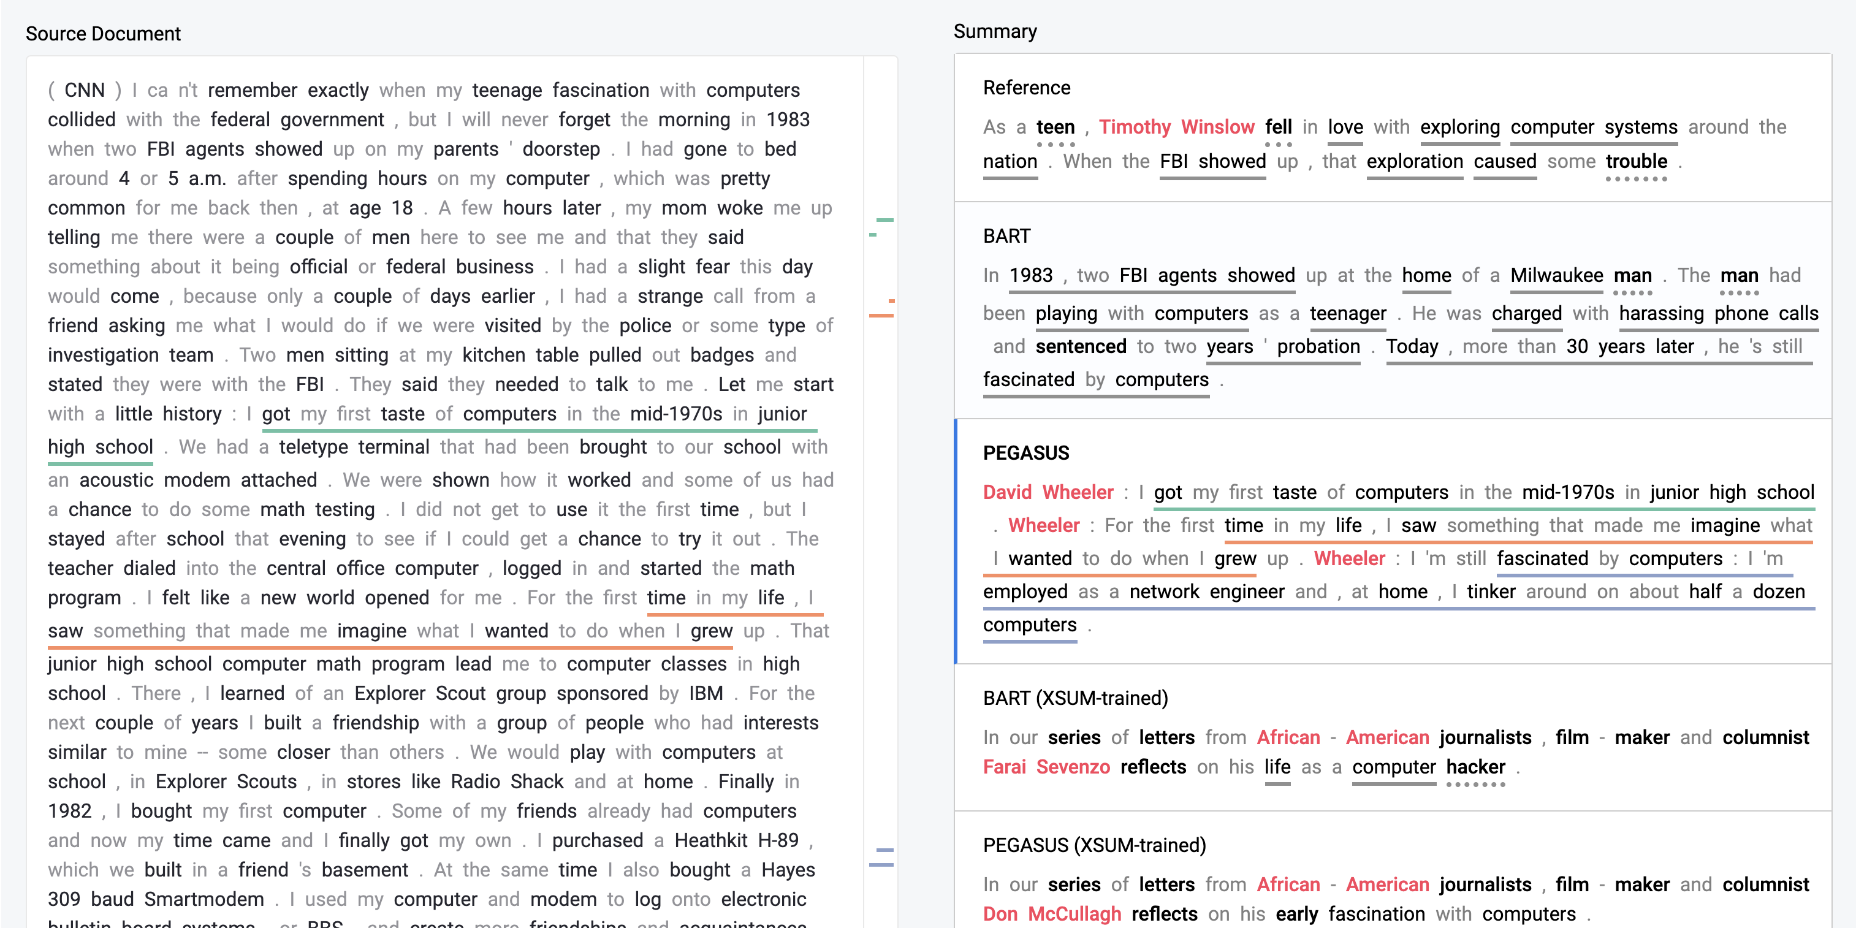The height and width of the screenshot is (928, 1856).
Task: Click 'badges' in the source document
Action: click(721, 356)
